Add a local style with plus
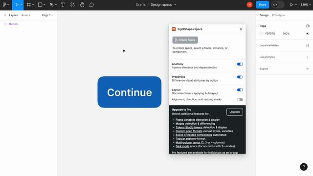Image resolution: width=313 pixels, height=176 pixels. [x=308, y=57]
